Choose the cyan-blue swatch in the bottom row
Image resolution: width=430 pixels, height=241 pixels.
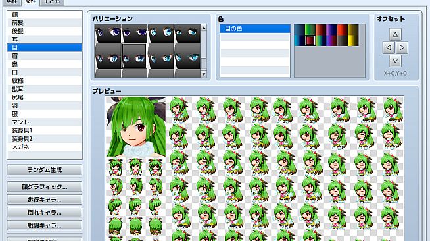(299, 41)
